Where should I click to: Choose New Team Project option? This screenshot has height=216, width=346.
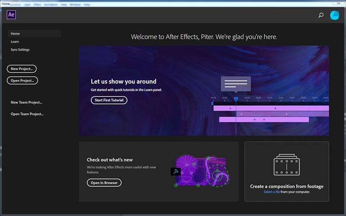pos(26,102)
